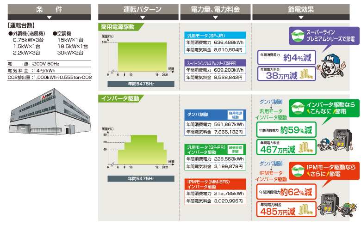
Task: Click the 8,528,842円 value
Action: click(x=228, y=78)
